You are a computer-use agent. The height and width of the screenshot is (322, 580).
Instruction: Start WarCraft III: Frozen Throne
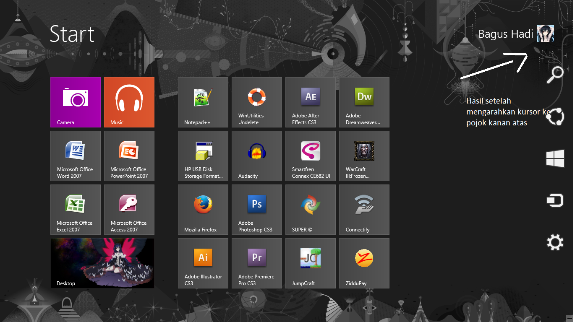[x=364, y=156]
